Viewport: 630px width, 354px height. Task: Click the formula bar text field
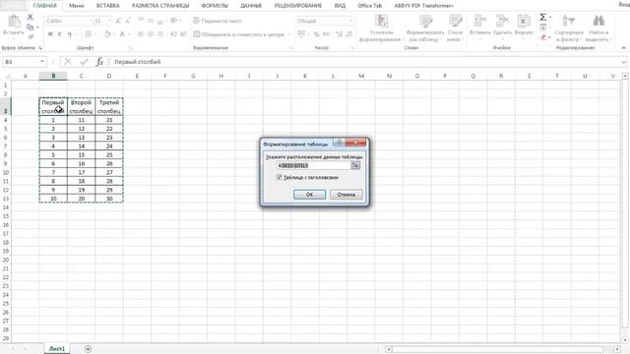pyautogui.click(x=365, y=62)
